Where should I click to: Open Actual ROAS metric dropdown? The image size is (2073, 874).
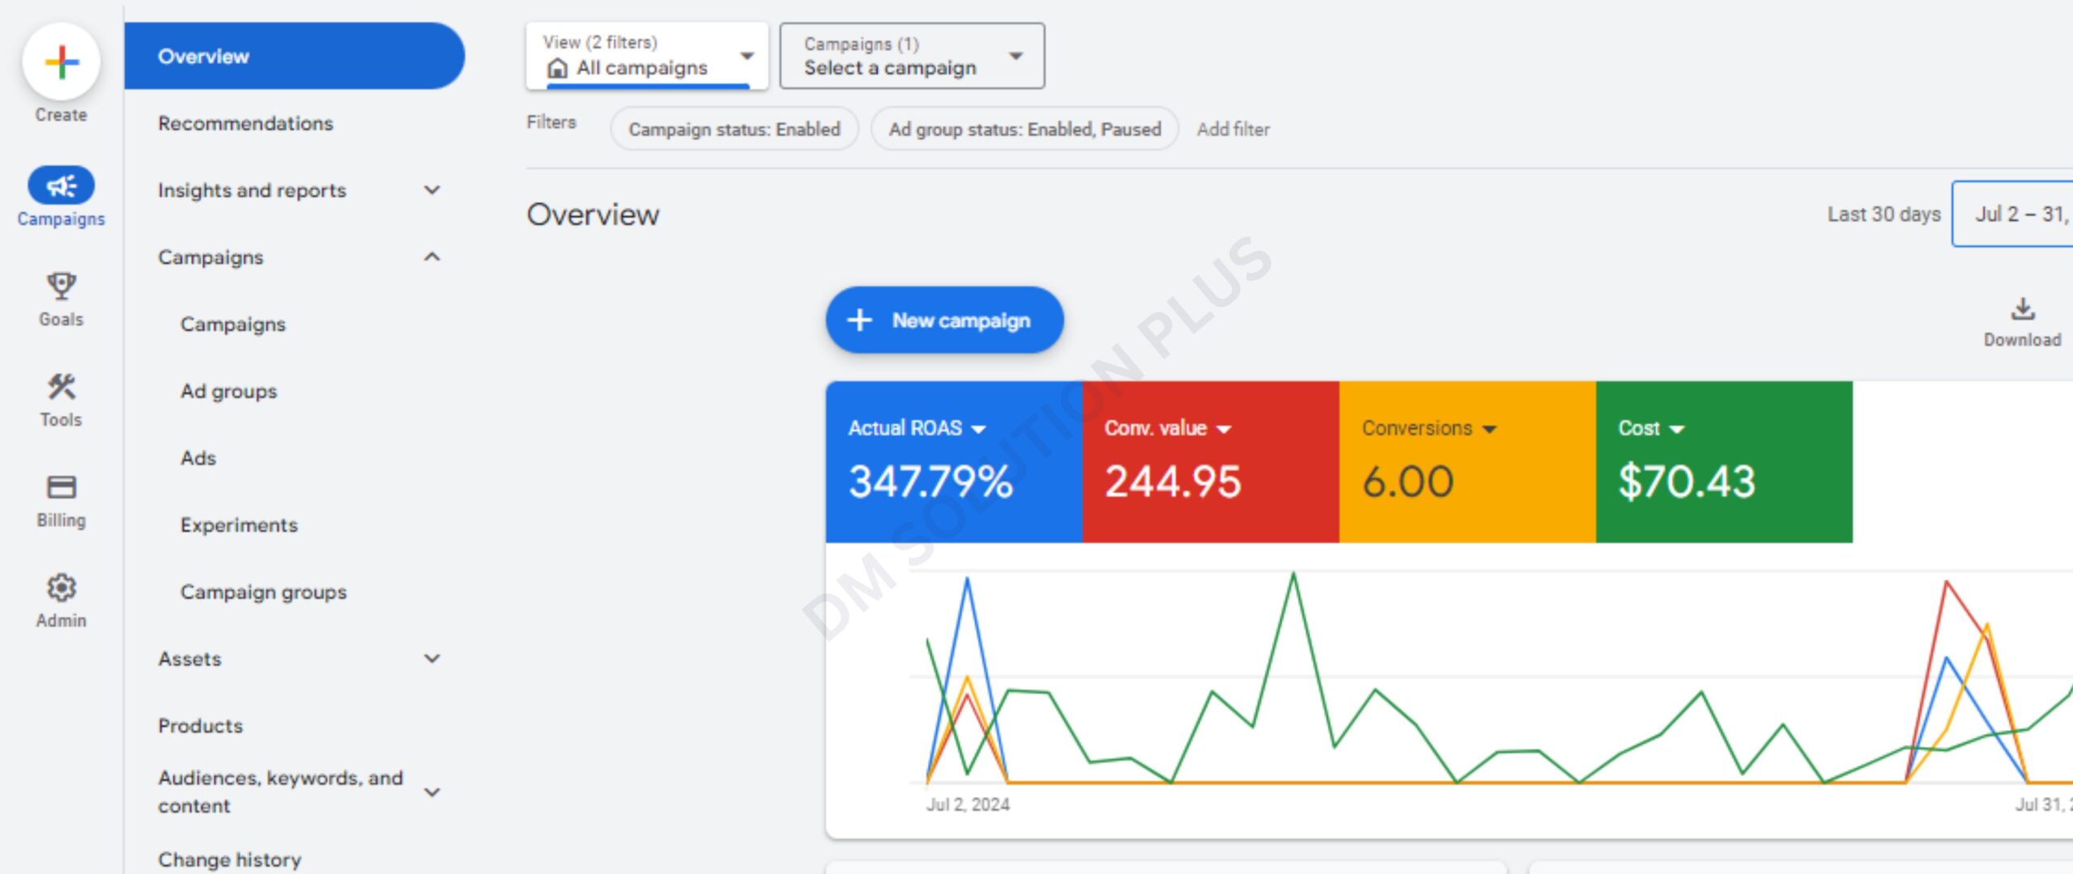tap(978, 429)
